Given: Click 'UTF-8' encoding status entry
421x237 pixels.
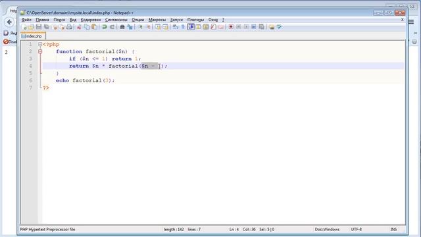Looking at the screenshot, I should pyautogui.click(x=357, y=230).
